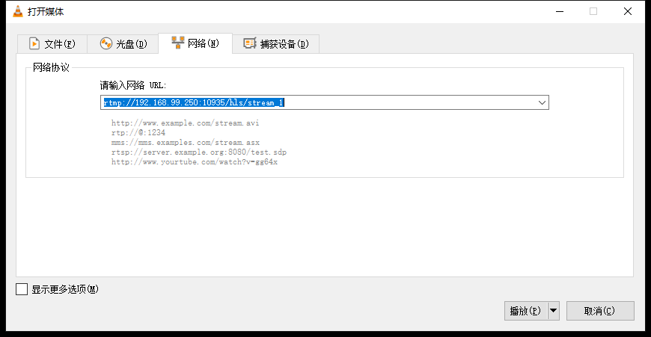Select the 网络(N) tab
This screenshot has height=337, width=651.
(x=195, y=43)
